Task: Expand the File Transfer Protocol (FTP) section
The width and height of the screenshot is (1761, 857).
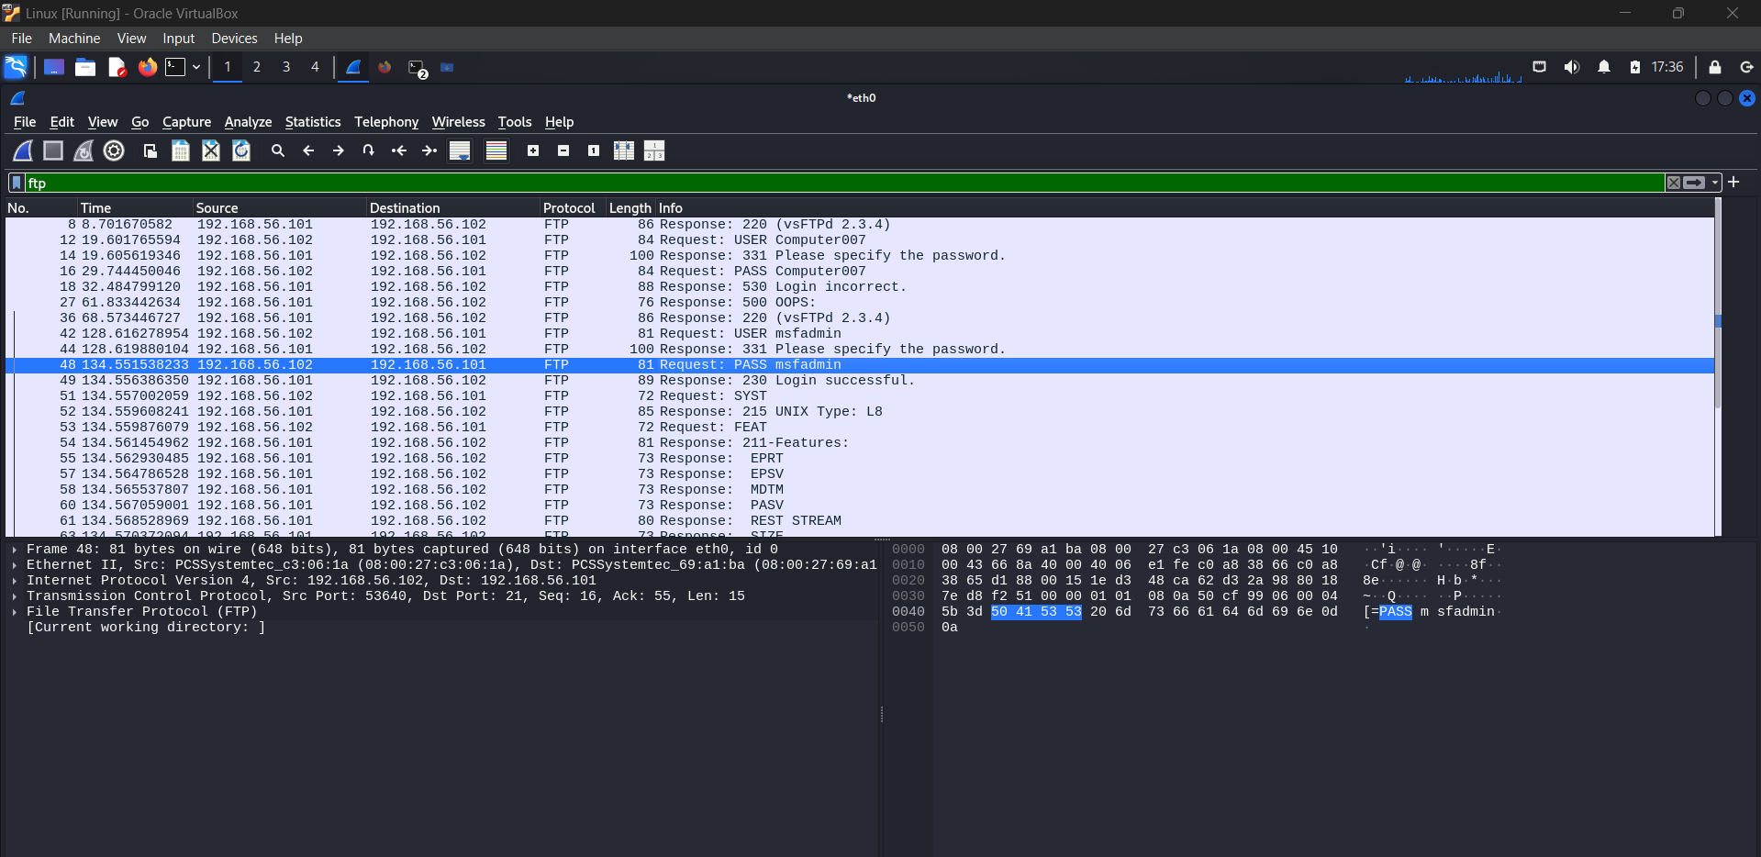Action: (15, 612)
